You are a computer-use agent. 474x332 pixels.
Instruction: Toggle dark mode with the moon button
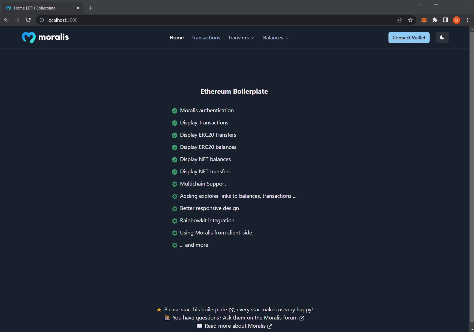coord(442,37)
